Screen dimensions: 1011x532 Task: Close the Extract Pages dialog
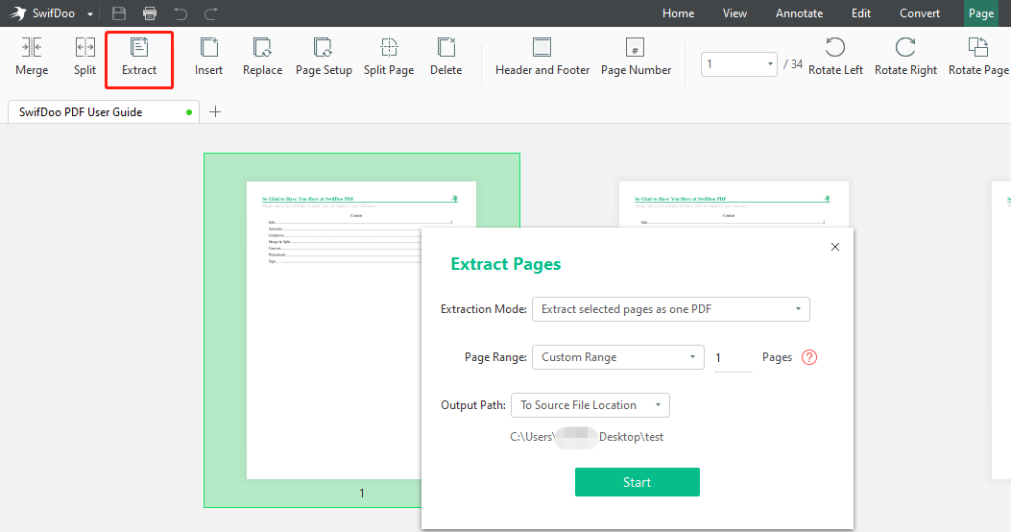pos(835,247)
